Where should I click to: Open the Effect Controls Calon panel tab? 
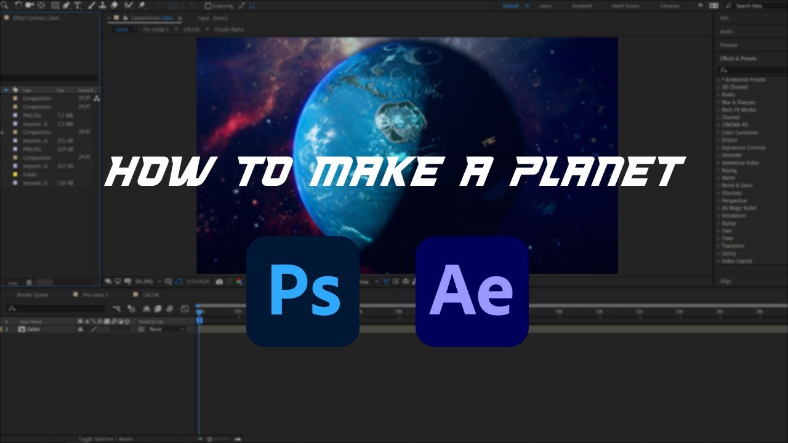click(x=36, y=18)
